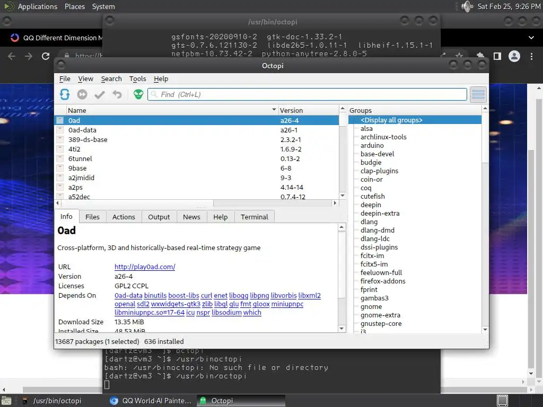This screenshot has width=543, height=407.
Task: Open the Help menu in Octopi
Action: pos(161,79)
